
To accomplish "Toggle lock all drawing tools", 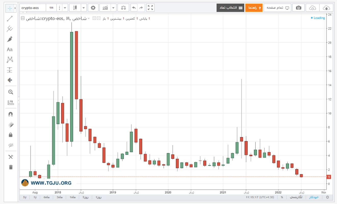I will (x=10, y=135).
